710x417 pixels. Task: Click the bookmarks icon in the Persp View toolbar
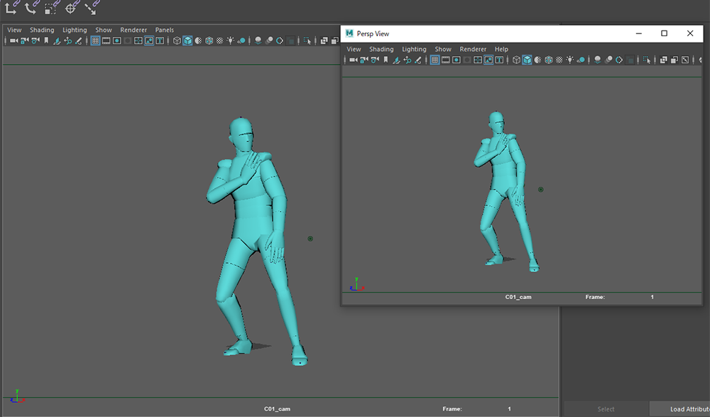tap(385, 60)
